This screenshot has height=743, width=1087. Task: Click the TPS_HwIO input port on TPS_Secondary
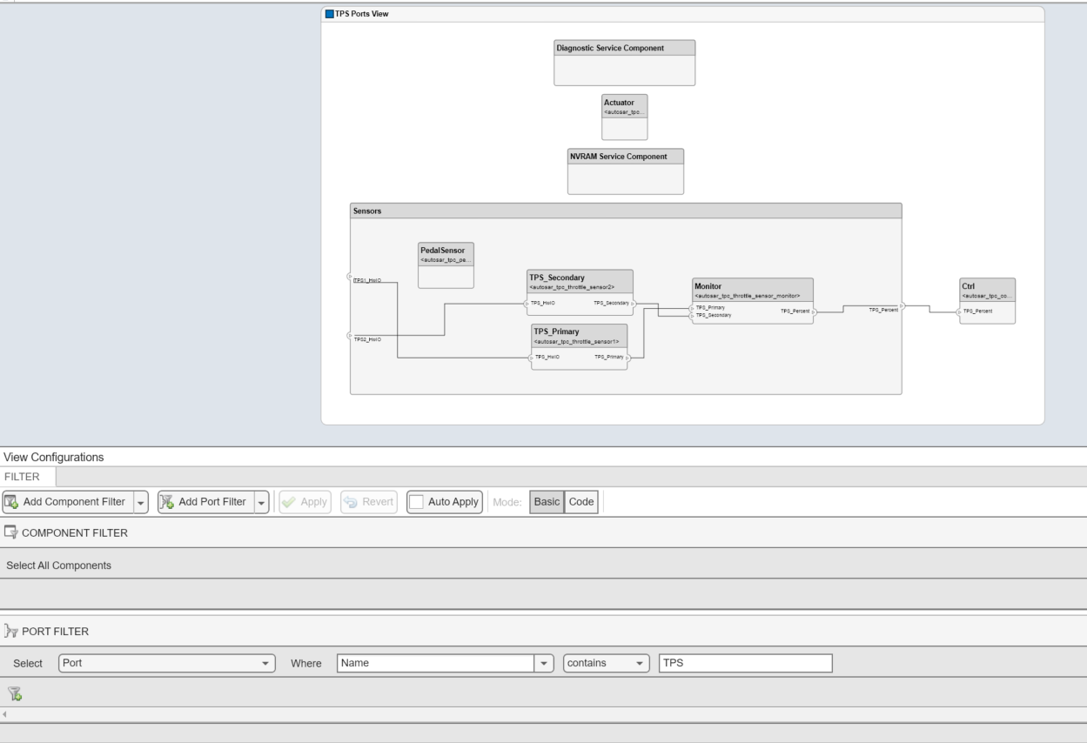pyautogui.click(x=527, y=303)
